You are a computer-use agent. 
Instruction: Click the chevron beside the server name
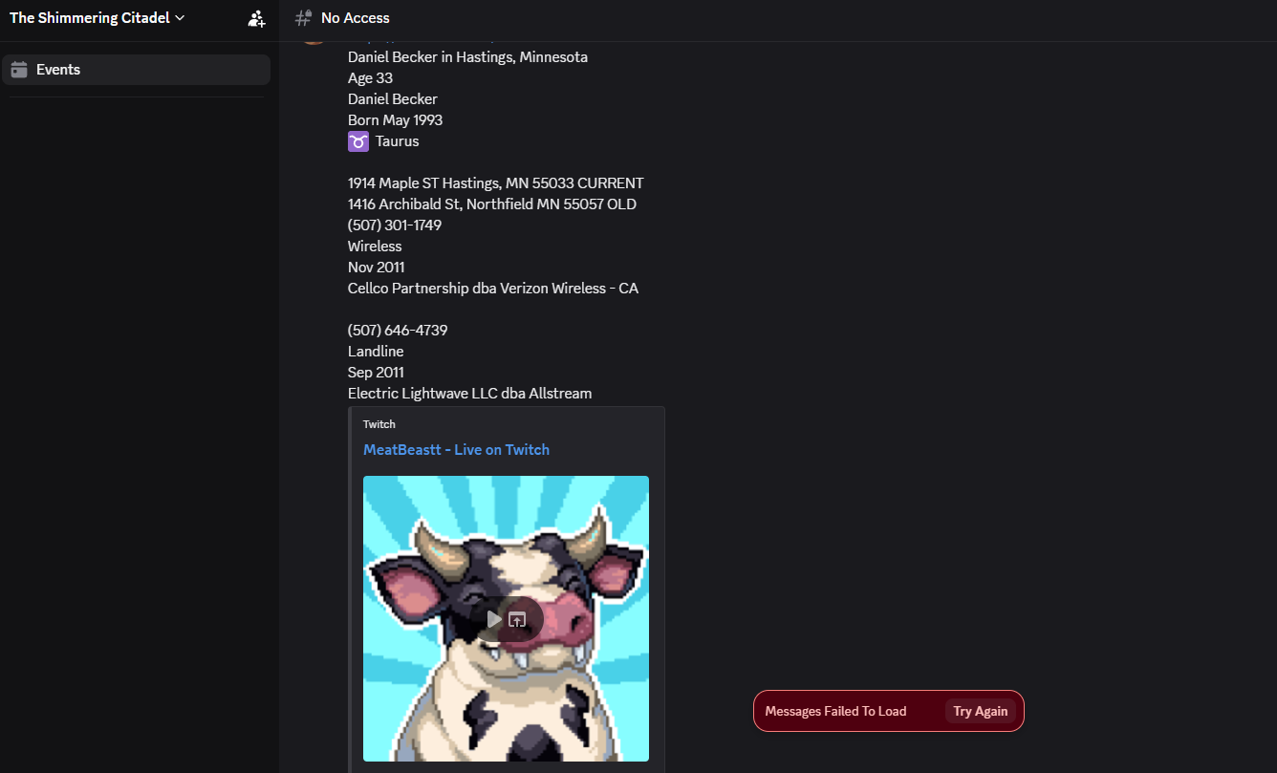click(x=180, y=18)
